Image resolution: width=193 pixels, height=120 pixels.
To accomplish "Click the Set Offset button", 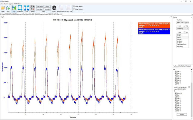I will (x=40, y=6).
